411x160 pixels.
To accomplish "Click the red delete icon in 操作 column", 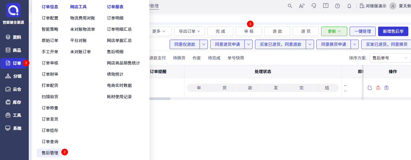I will tap(378, 88).
